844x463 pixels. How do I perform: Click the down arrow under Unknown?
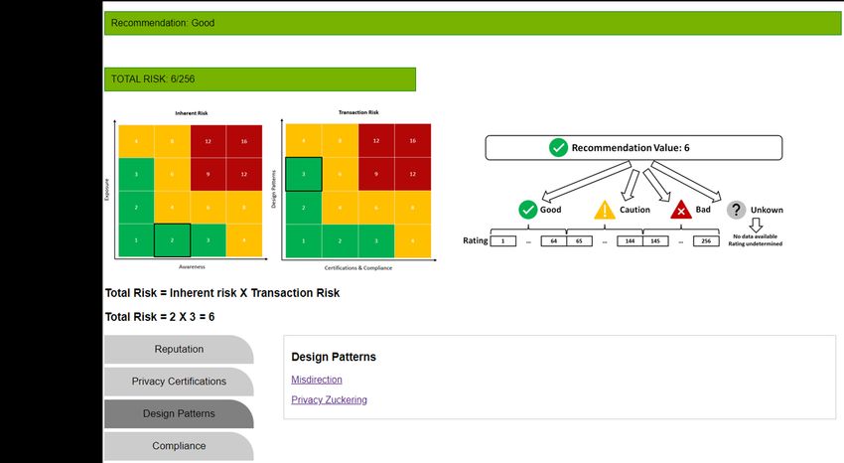756,226
